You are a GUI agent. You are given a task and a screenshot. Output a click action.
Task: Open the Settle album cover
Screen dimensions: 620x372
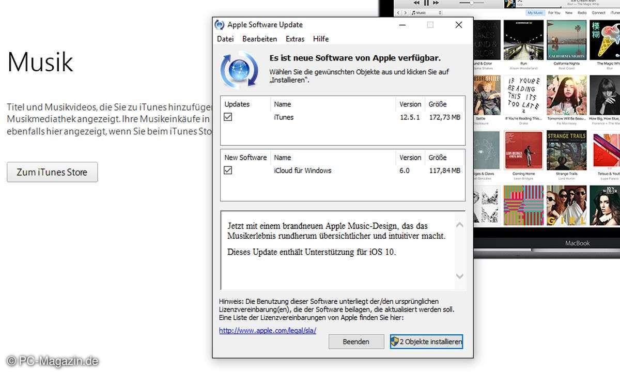pyautogui.click(x=487, y=95)
